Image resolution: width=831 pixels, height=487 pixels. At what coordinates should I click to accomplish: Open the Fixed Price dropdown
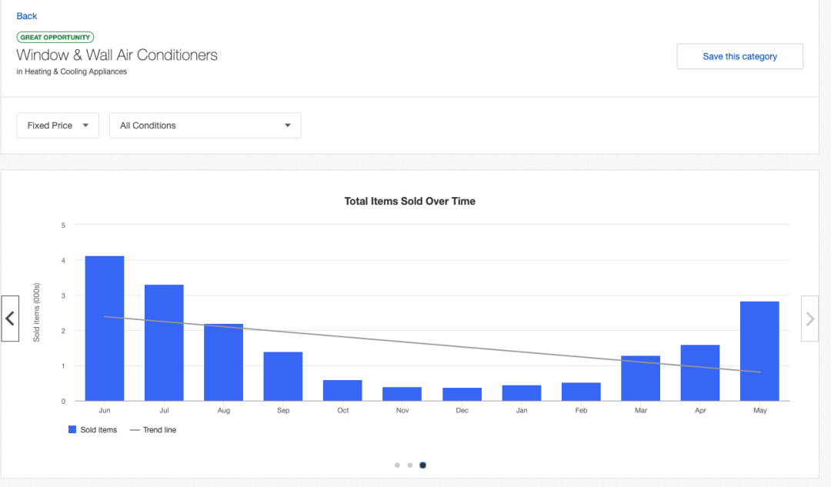(x=58, y=125)
